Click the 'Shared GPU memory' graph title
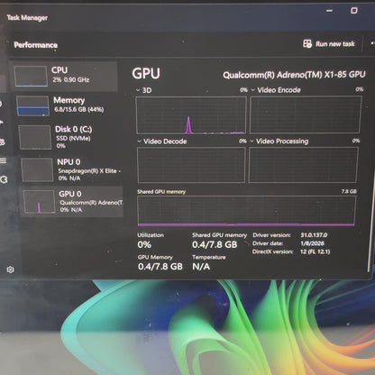This screenshot has height=375, width=375. click(x=161, y=192)
